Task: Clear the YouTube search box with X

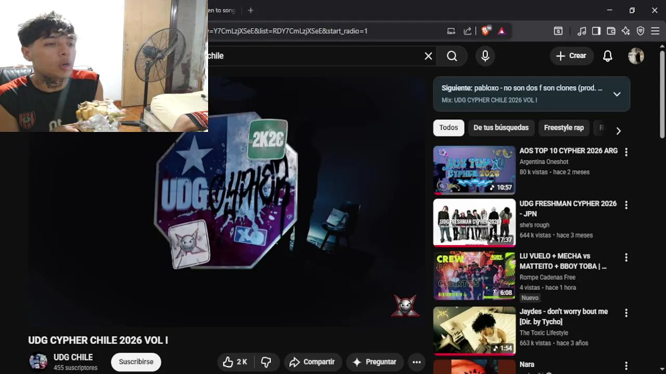Action: tap(428, 56)
